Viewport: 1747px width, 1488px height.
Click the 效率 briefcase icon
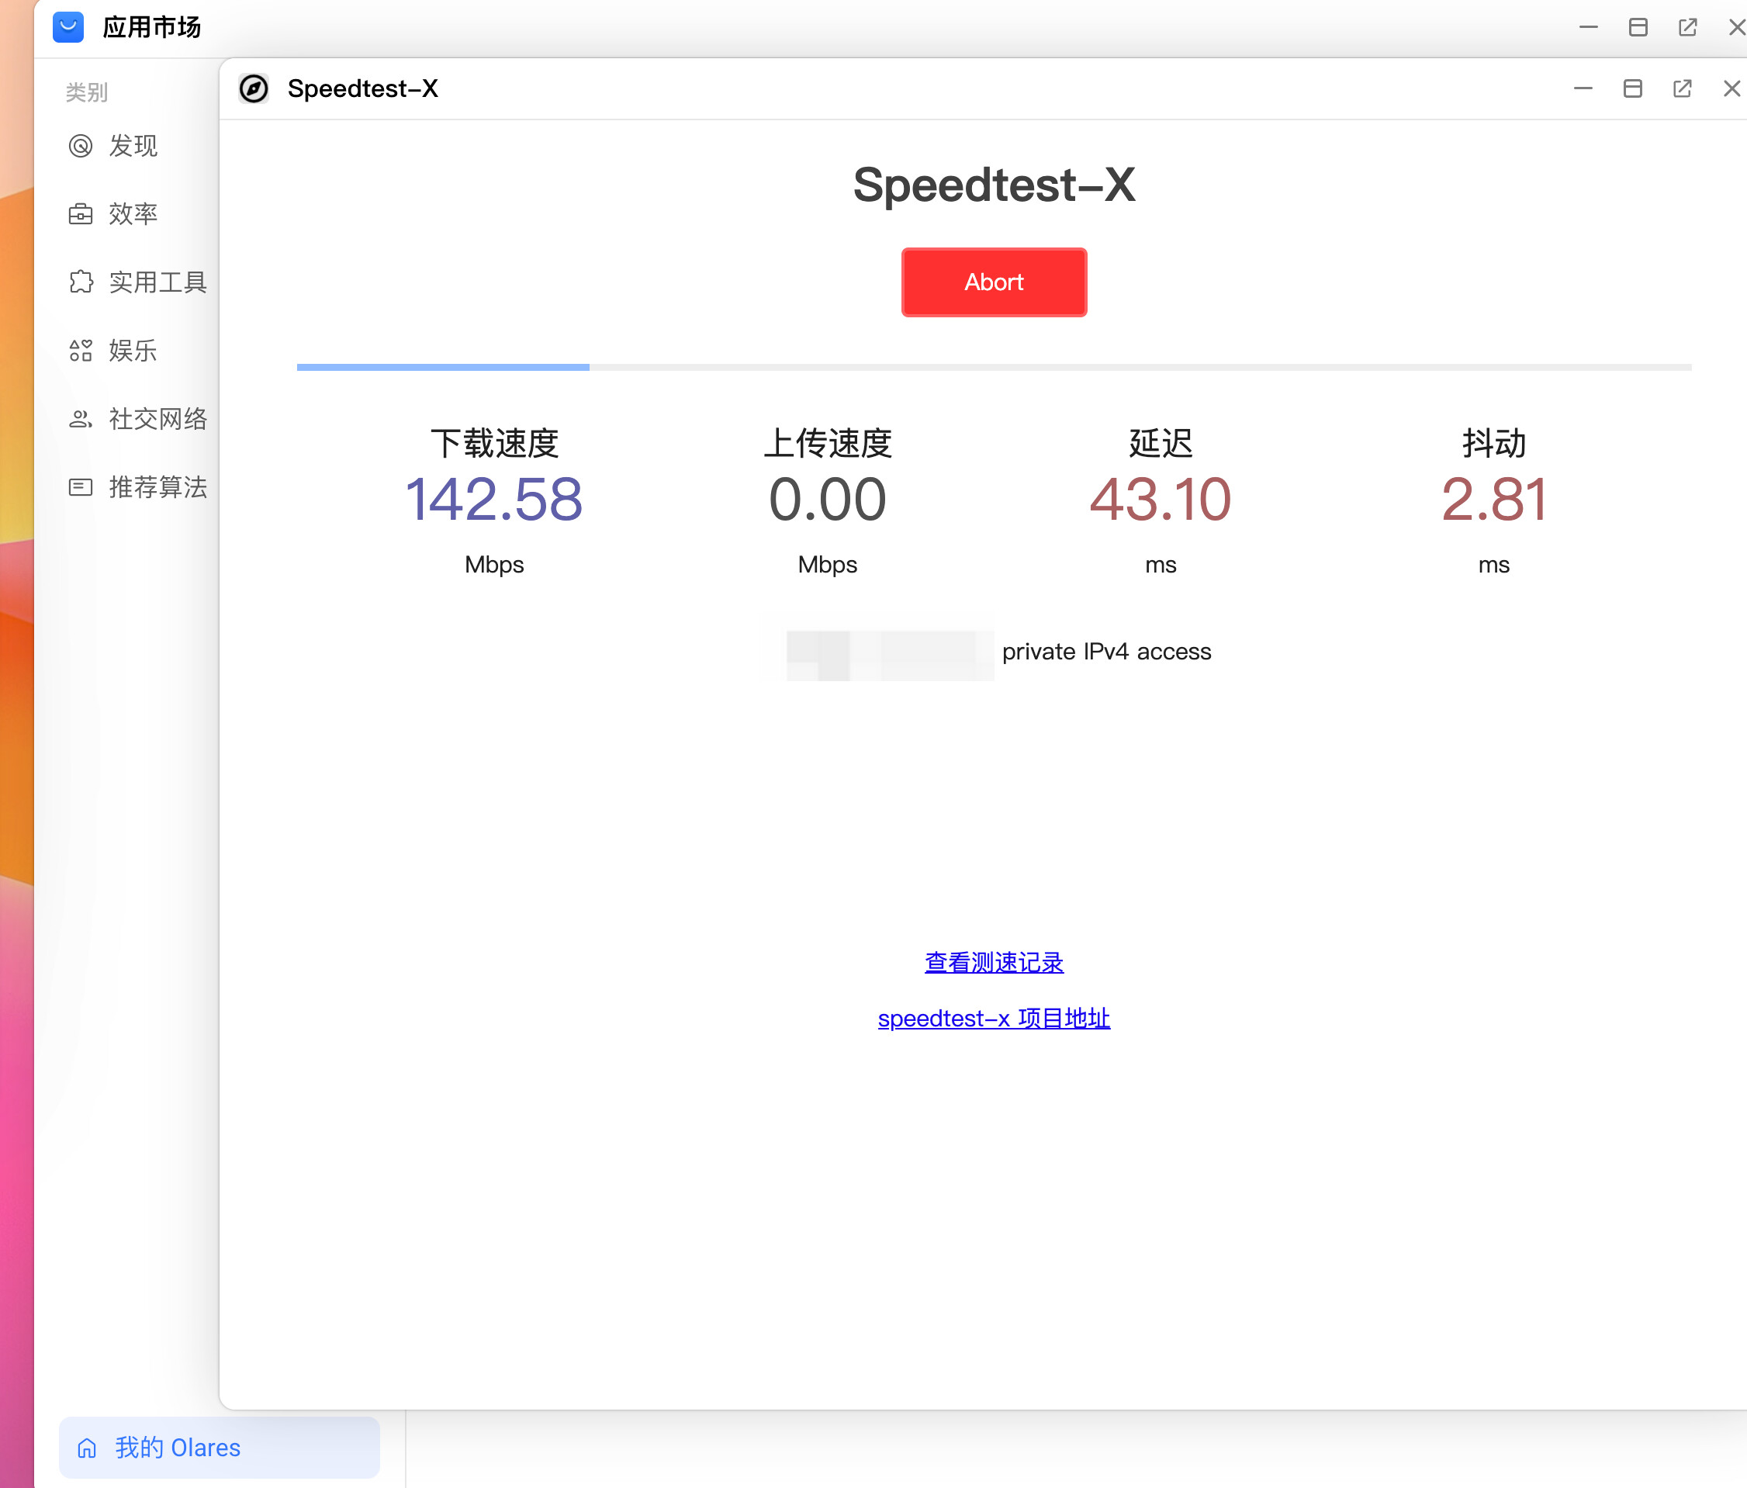(80, 214)
